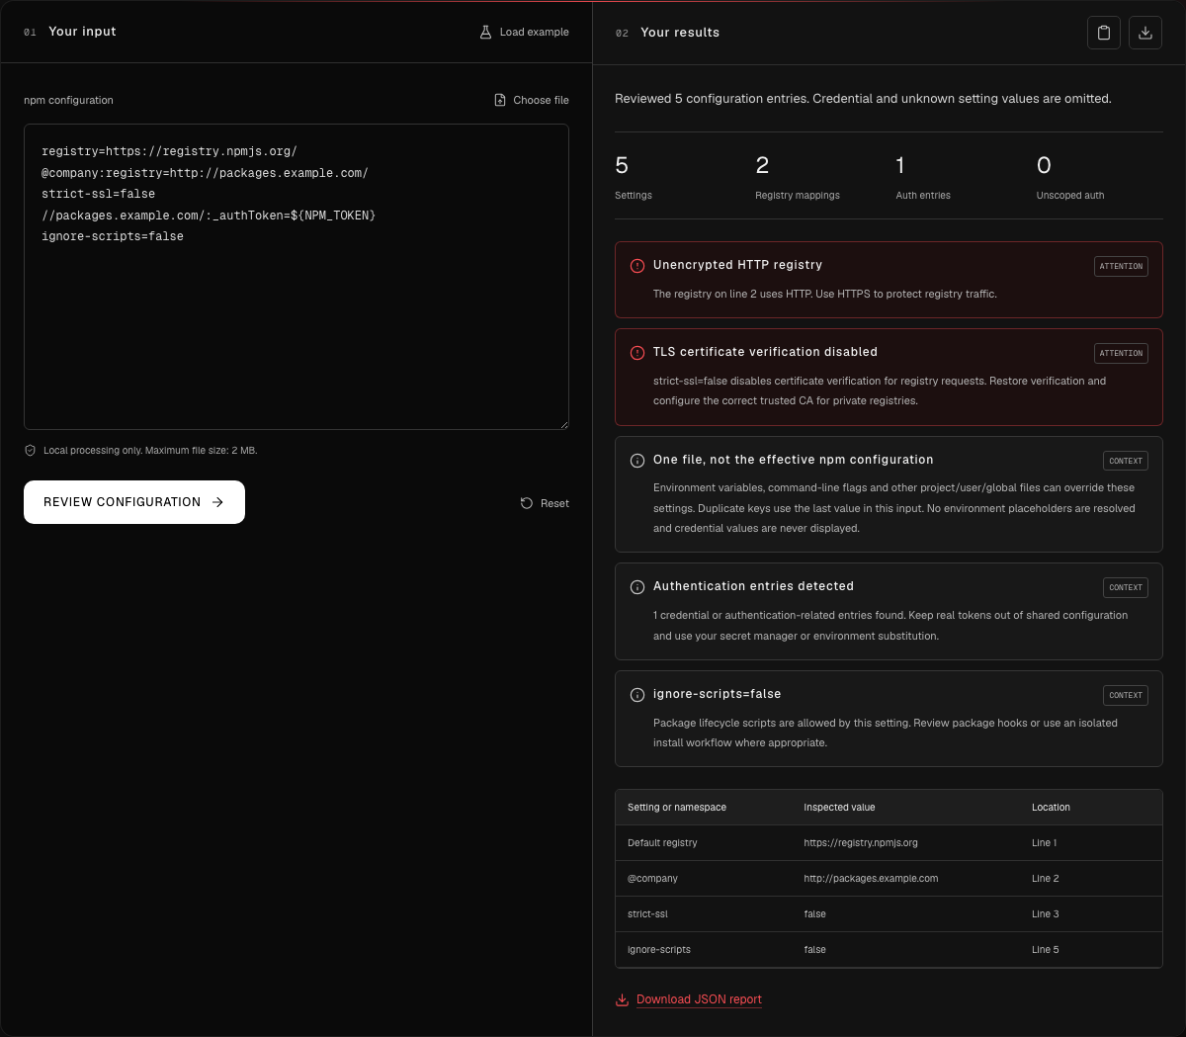
Task: Click the alert icon beside TLS certificate verification disabled
Action: pyautogui.click(x=637, y=353)
